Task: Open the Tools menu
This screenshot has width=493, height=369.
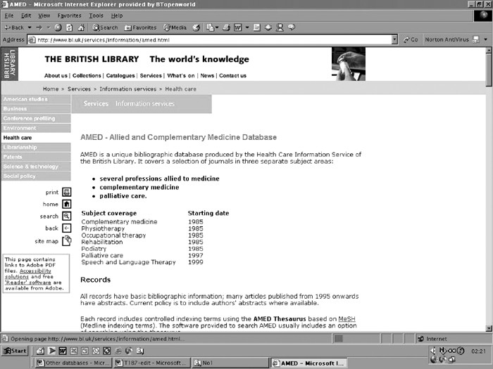Action: (96, 15)
